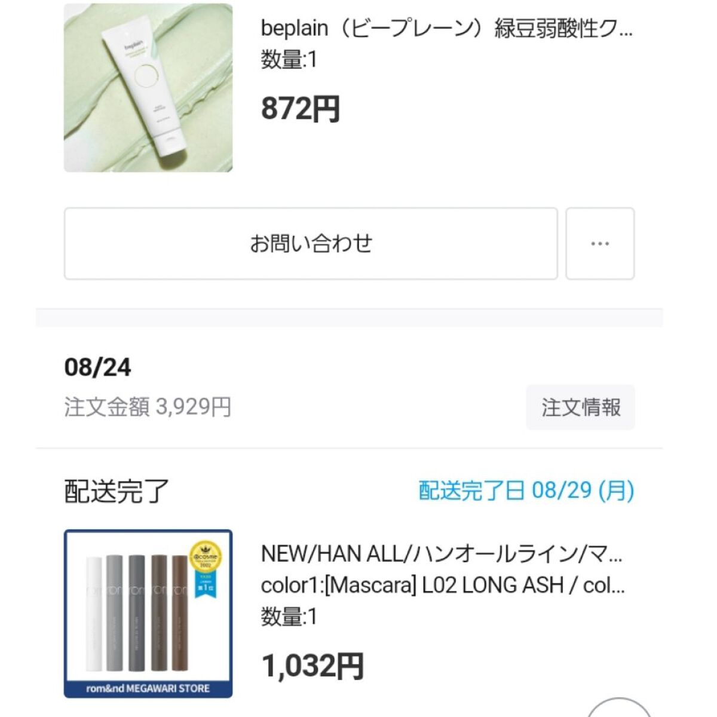
Task: Click 数量:1 under the mascara product
Action: coord(289,617)
